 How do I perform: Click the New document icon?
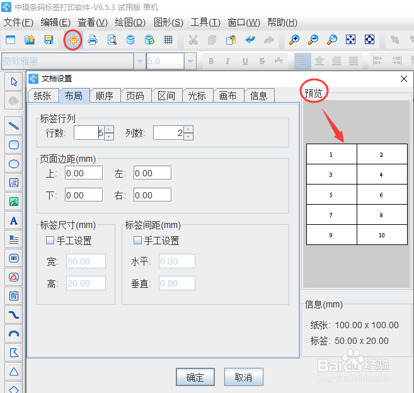pos(11,40)
